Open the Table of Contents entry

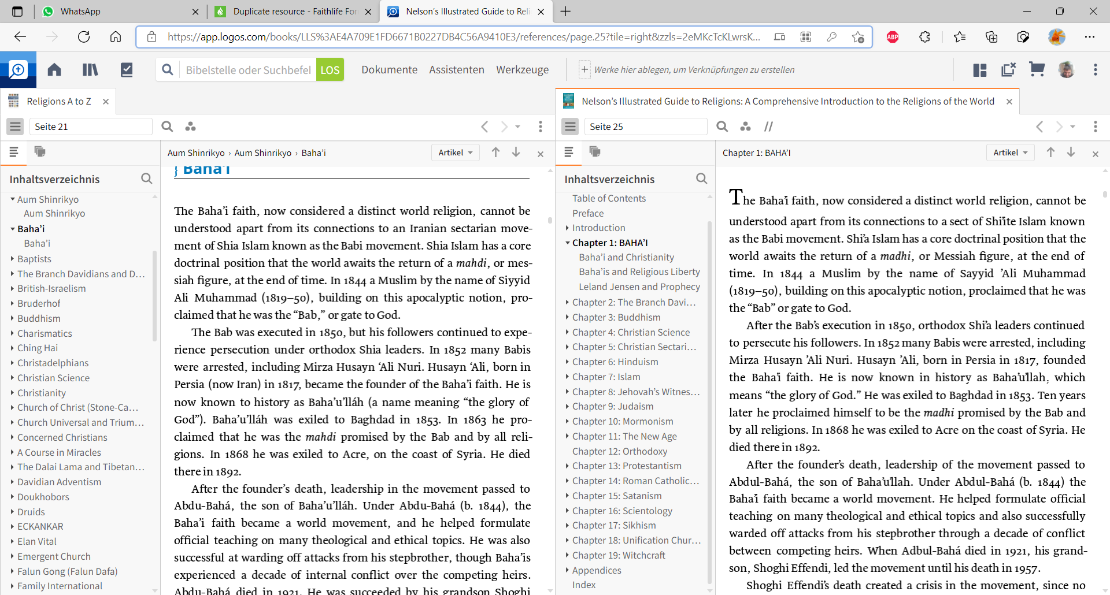[x=609, y=198]
